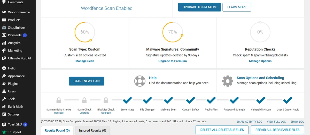Click the Plugins plug icon
310x135 pixels.
(4, 84)
